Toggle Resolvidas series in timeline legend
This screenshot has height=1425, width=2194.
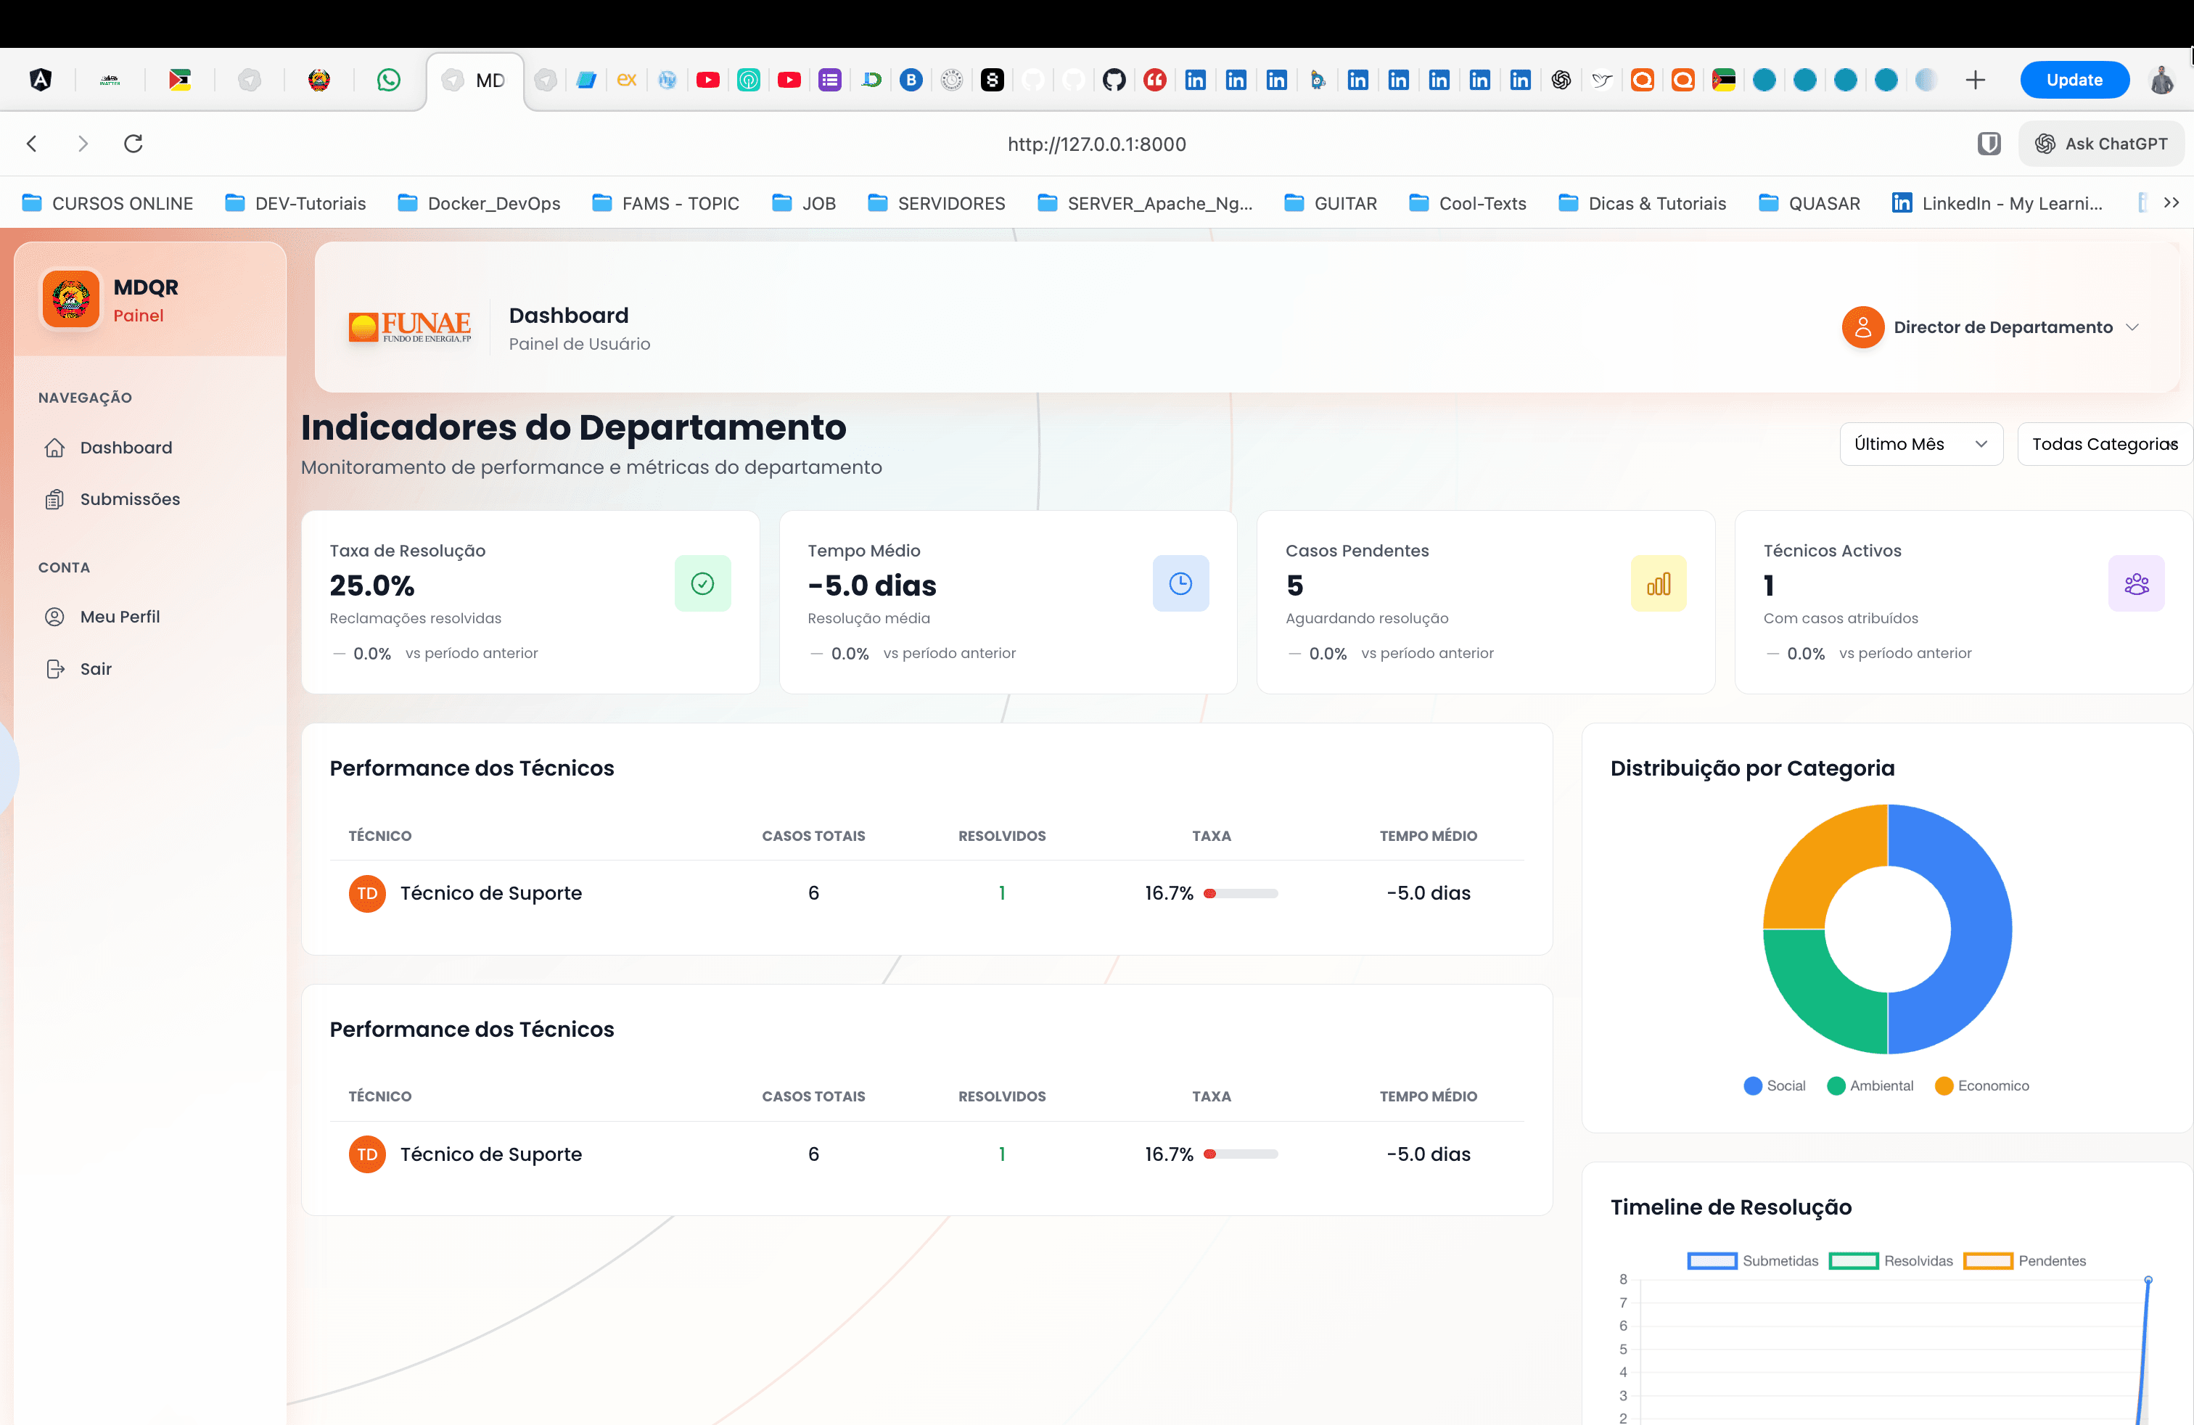(x=1891, y=1261)
